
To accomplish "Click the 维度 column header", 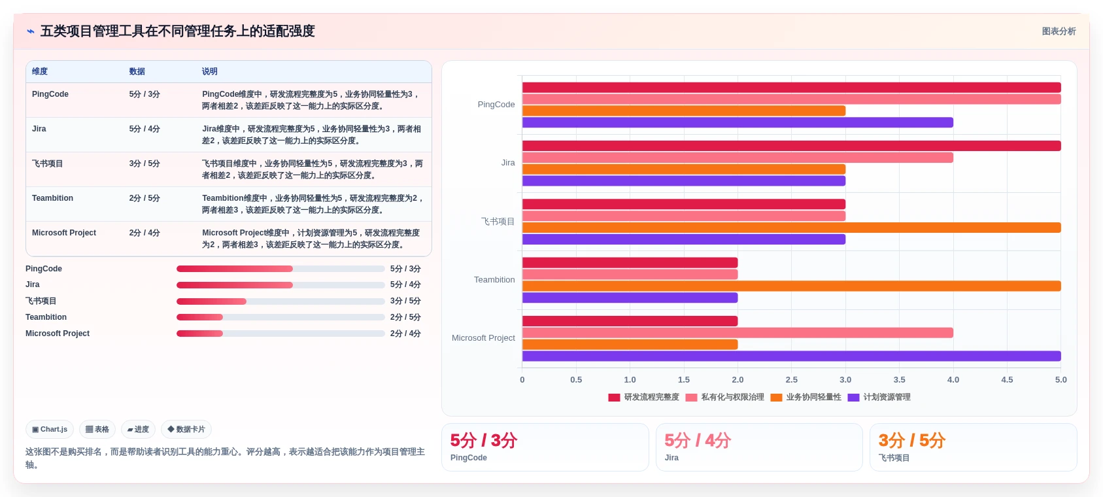I will pyautogui.click(x=40, y=72).
